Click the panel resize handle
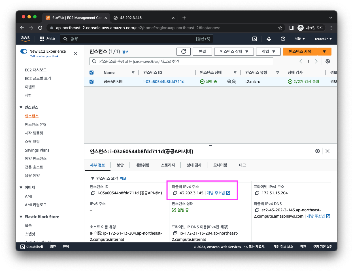This screenshot has height=272, width=353. pyautogui.click(x=210, y=146)
